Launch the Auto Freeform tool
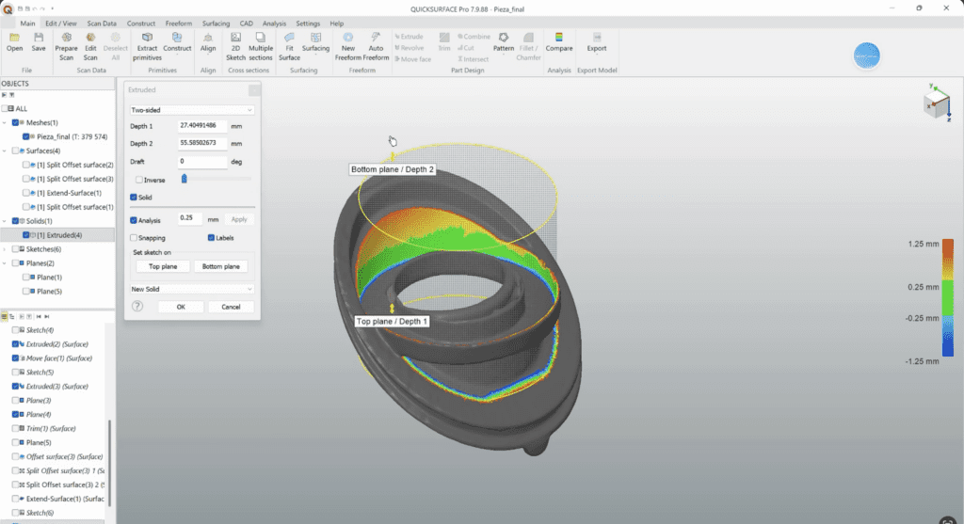964x524 pixels. click(x=376, y=38)
